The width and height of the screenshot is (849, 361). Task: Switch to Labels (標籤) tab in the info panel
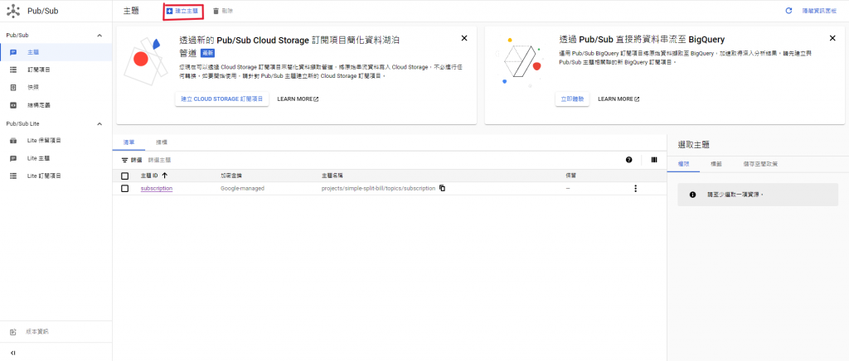tap(716, 164)
